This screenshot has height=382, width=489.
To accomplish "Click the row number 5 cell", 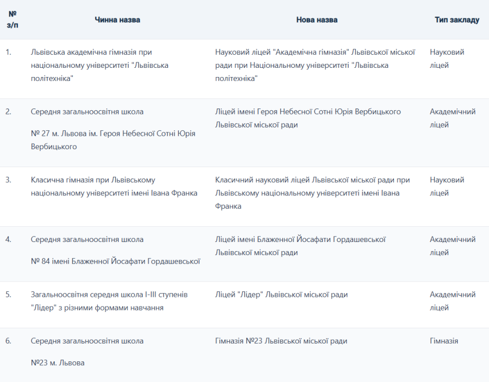I will click(9, 295).
